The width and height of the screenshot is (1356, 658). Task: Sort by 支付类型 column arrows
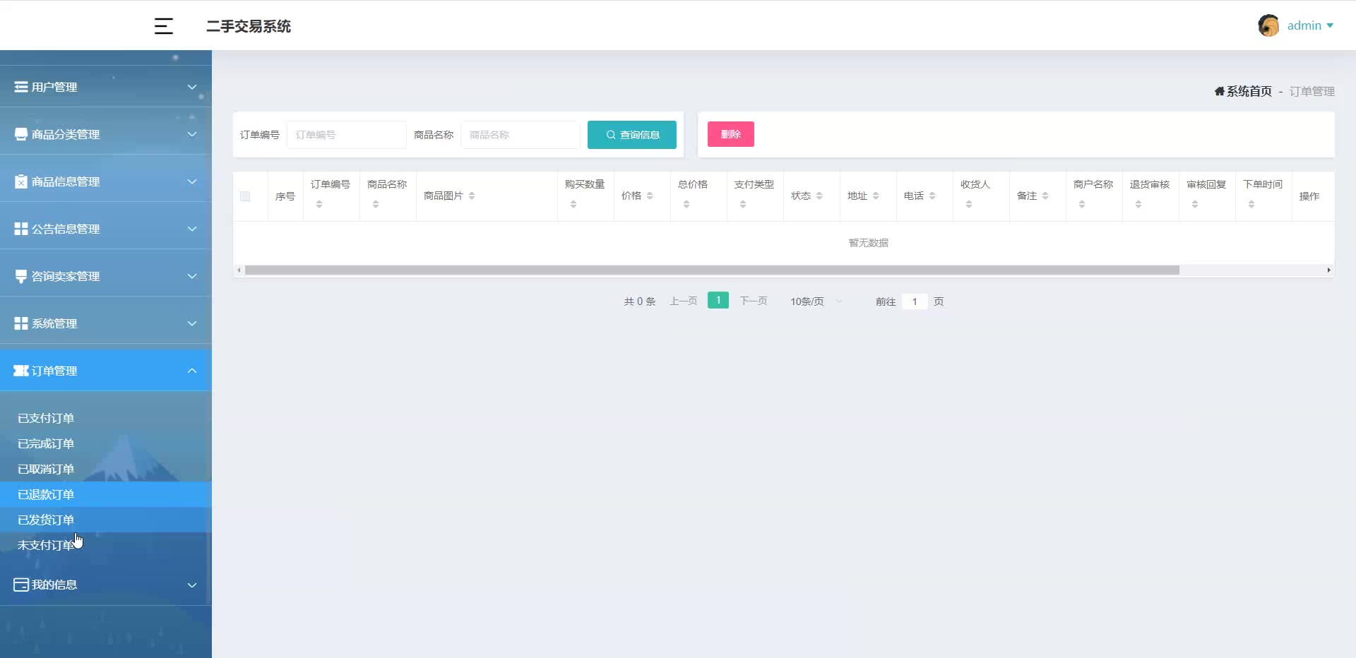click(743, 204)
